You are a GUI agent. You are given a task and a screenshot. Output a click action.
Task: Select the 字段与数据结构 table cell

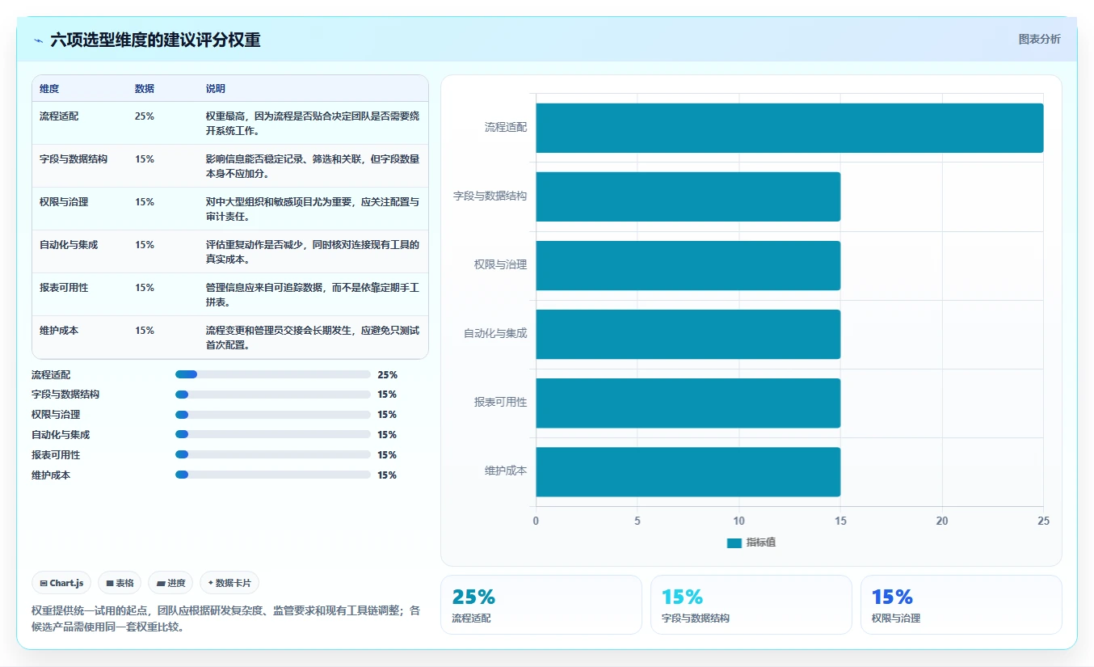[x=80, y=166]
